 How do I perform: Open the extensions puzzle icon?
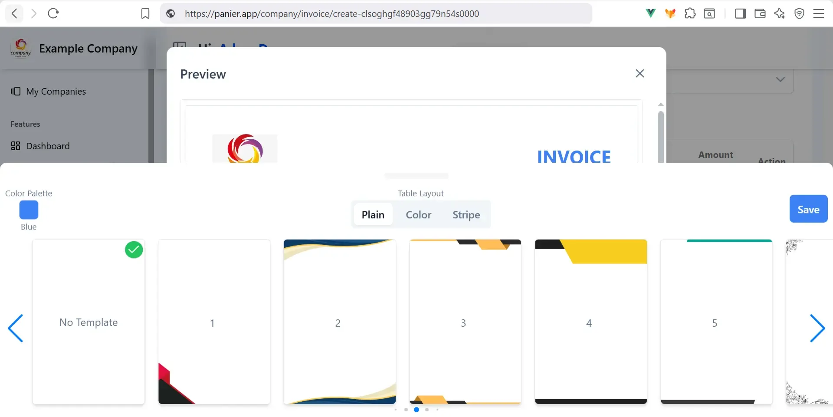pos(690,13)
